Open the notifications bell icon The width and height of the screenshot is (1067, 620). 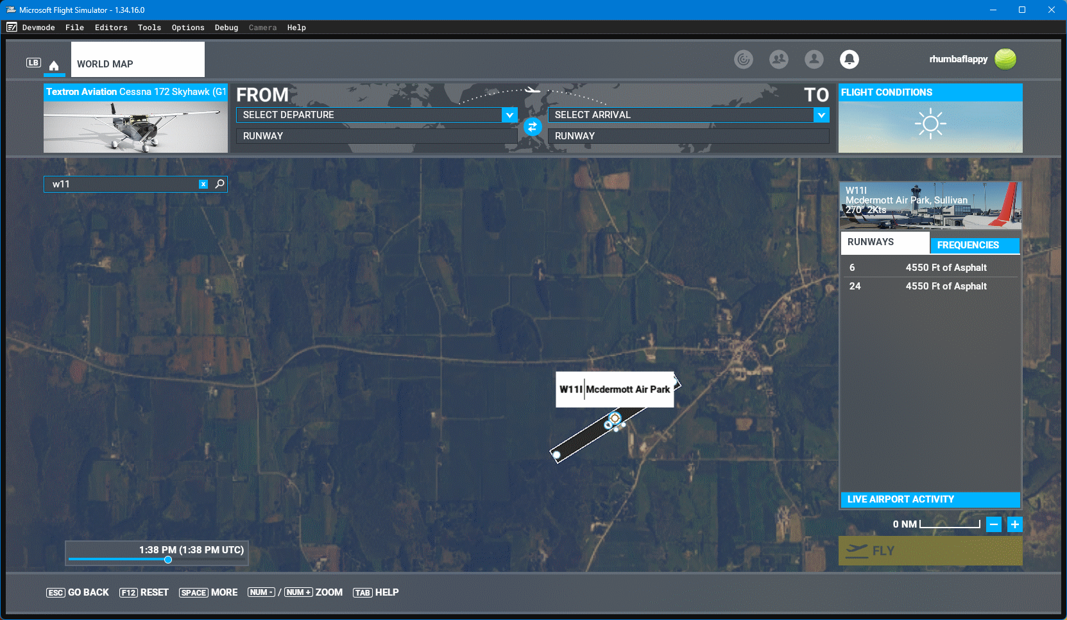(849, 59)
